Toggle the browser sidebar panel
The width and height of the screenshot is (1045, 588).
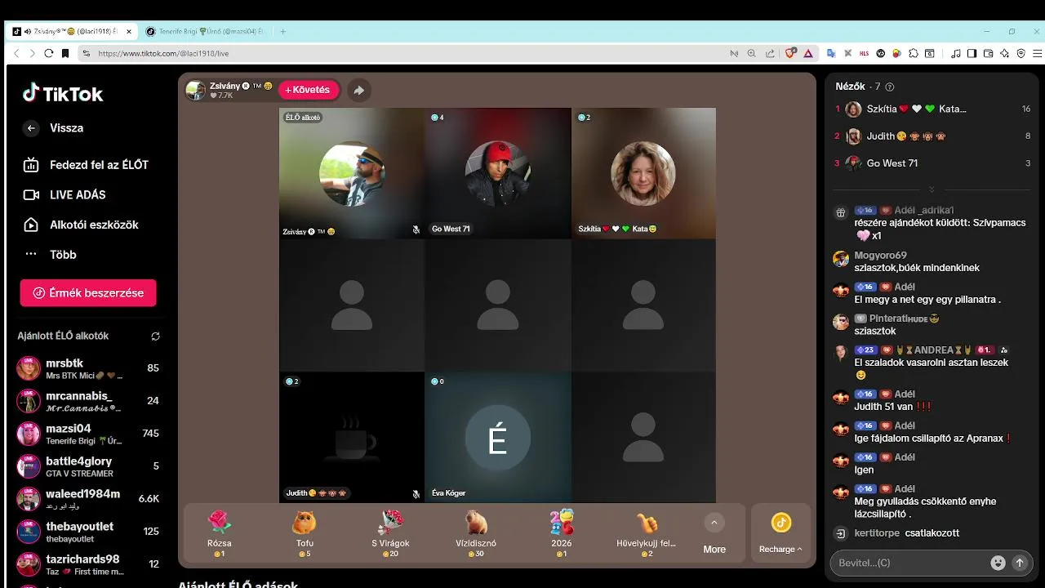(972, 53)
